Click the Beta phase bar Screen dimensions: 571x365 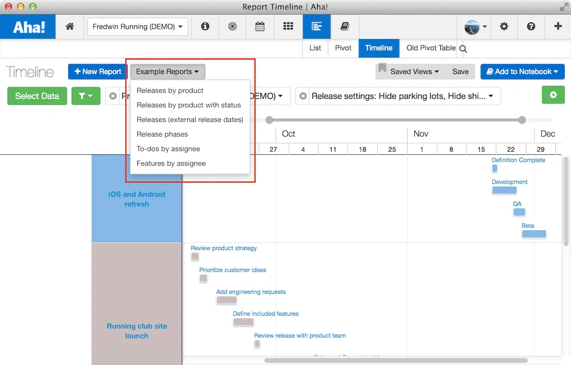534,234
